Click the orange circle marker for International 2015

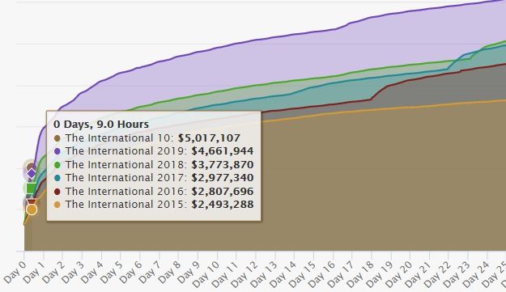point(32,209)
